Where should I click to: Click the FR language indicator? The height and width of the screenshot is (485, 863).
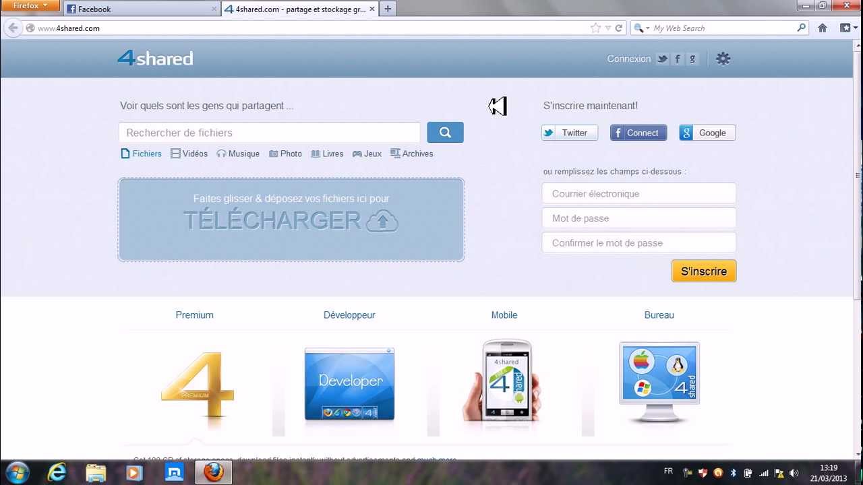[668, 471]
